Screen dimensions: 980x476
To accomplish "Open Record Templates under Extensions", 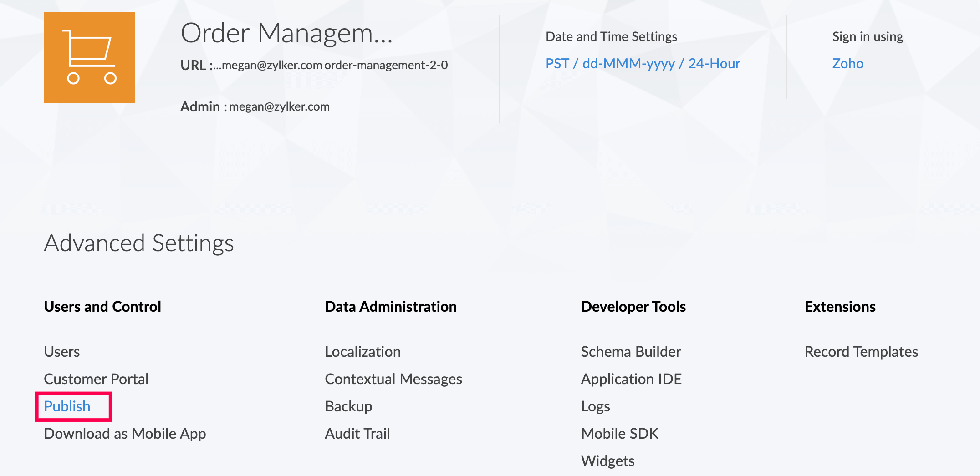I will (861, 352).
